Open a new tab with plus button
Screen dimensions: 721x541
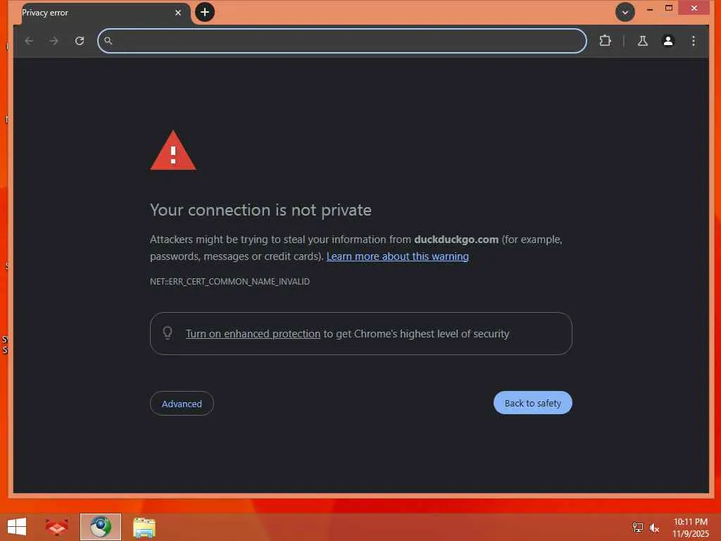pos(205,12)
